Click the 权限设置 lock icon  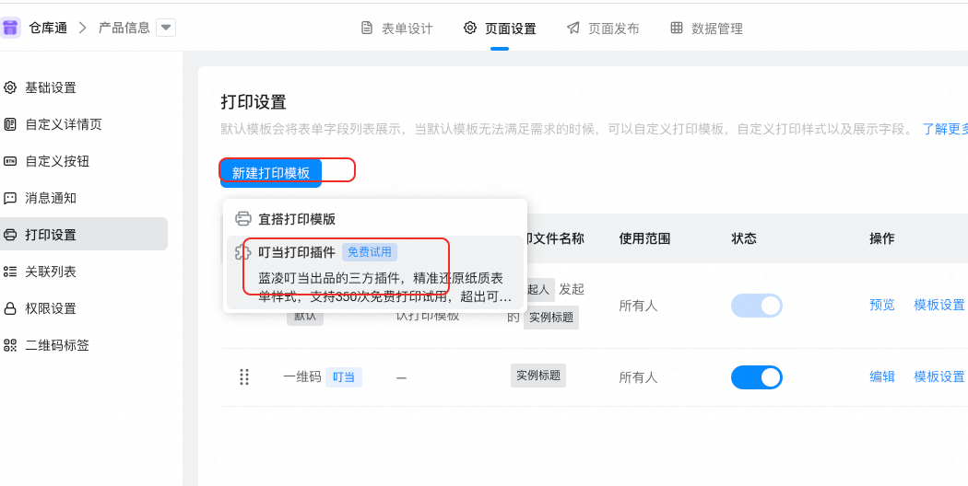point(10,308)
